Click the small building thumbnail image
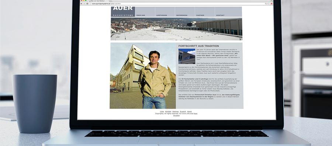This screenshot has height=146, width=332. click(187, 56)
